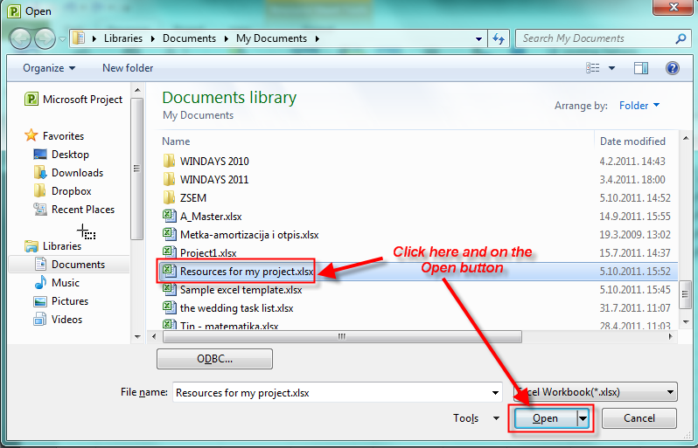698x448 pixels.
Task: Click the Help question mark icon
Action: point(672,68)
